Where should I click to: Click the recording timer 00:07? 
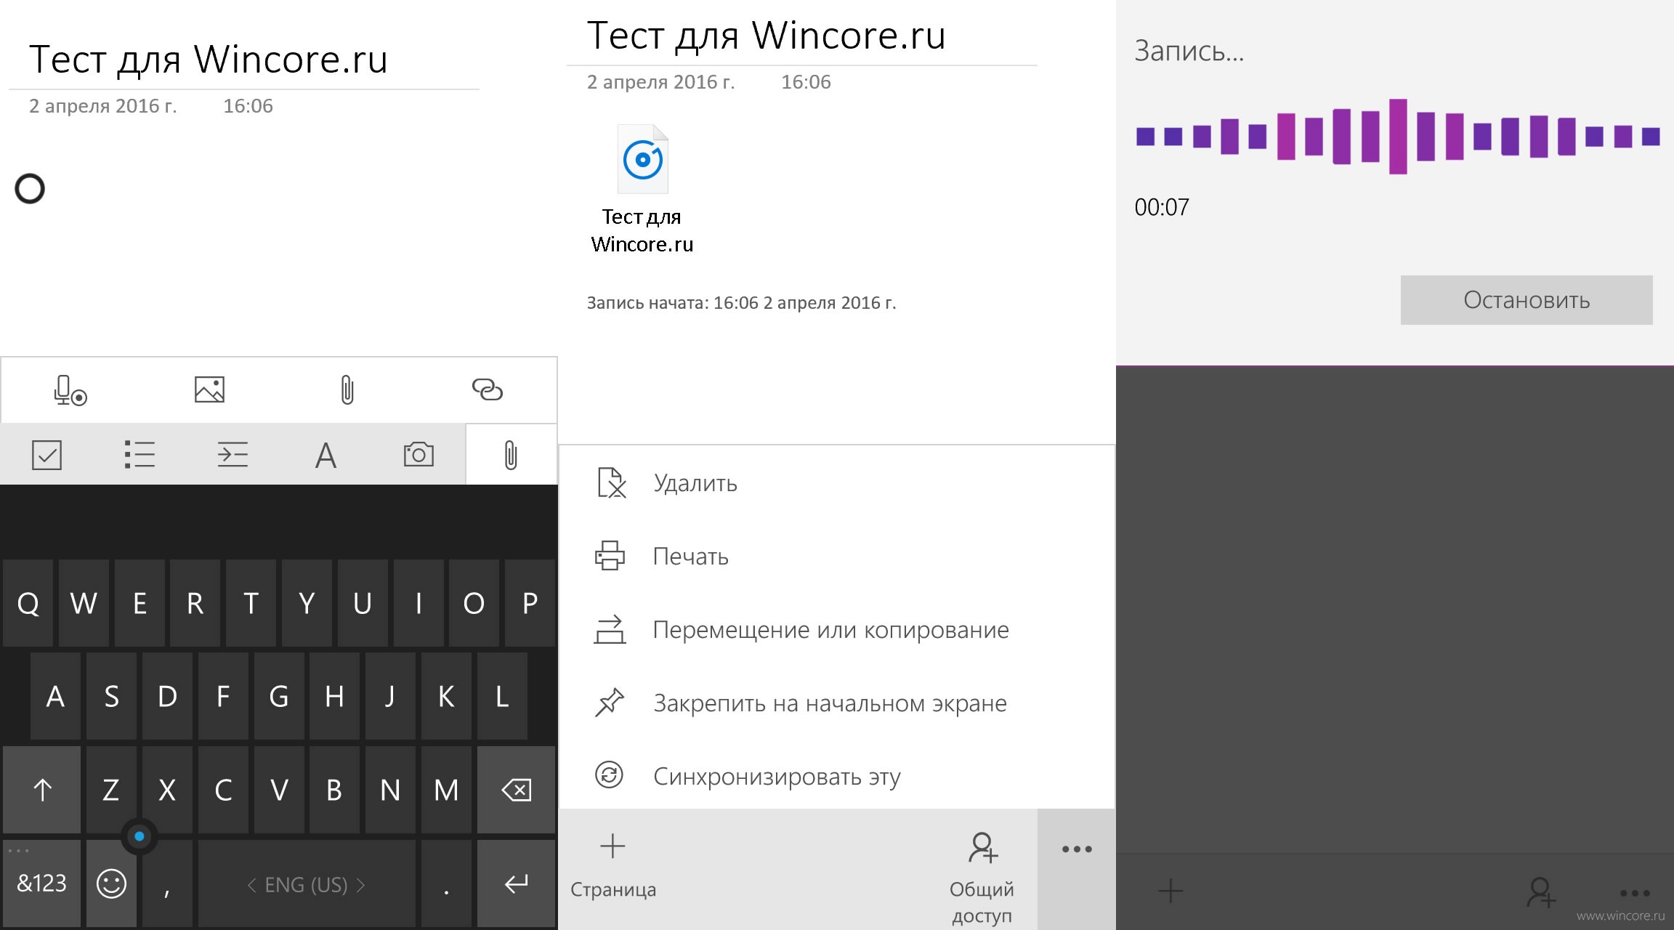pos(1162,208)
